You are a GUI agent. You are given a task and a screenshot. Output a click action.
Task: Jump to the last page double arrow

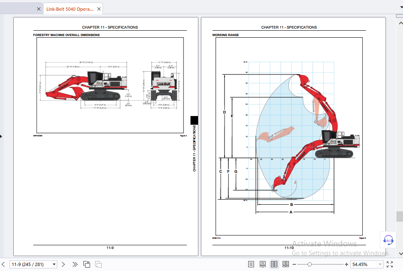[75, 264]
